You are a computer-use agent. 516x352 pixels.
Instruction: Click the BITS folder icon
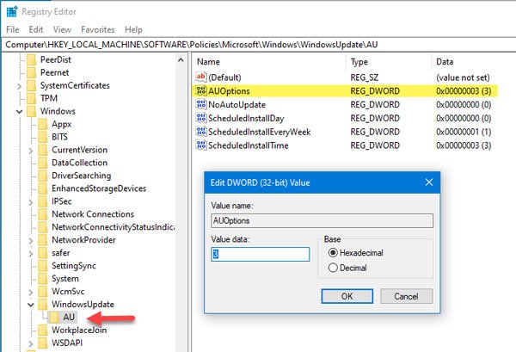(x=43, y=137)
